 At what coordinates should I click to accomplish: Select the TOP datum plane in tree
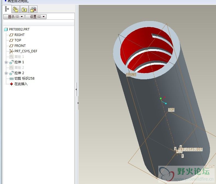pyautogui.click(x=18, y=40)
